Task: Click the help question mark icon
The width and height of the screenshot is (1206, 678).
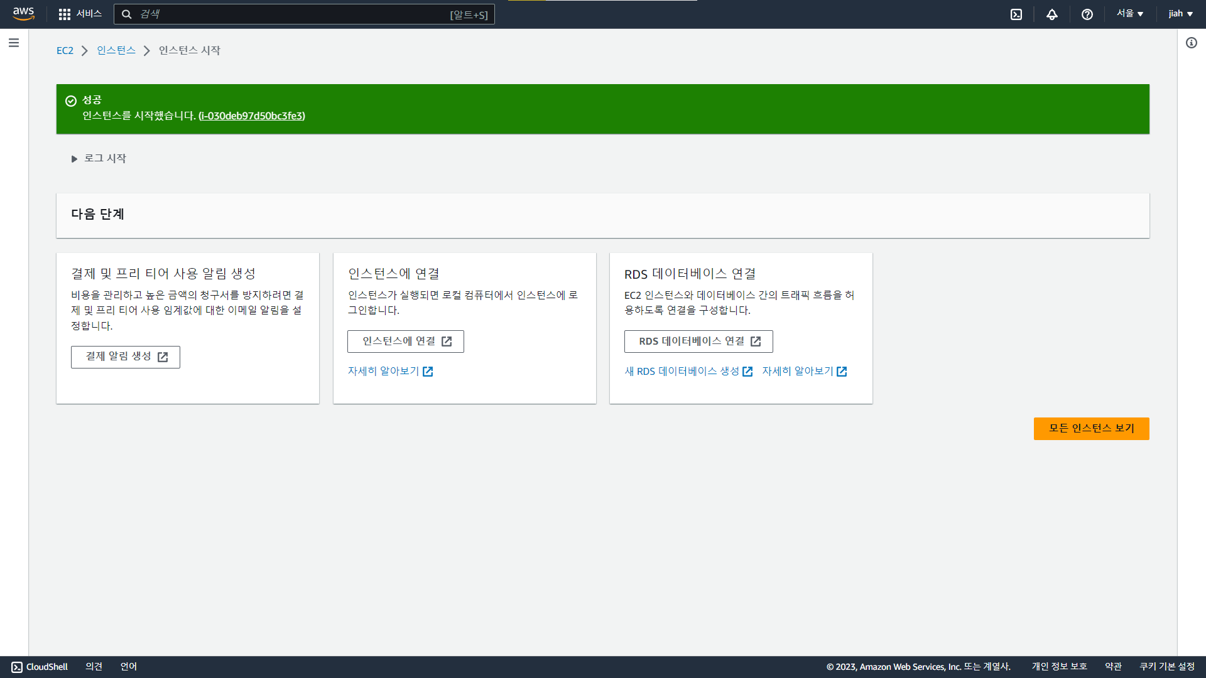Action: 1087,14
